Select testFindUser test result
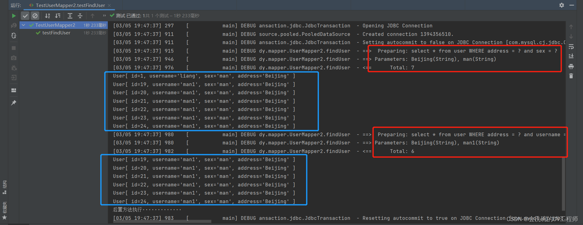583x225 pixels. click(56, 33)
